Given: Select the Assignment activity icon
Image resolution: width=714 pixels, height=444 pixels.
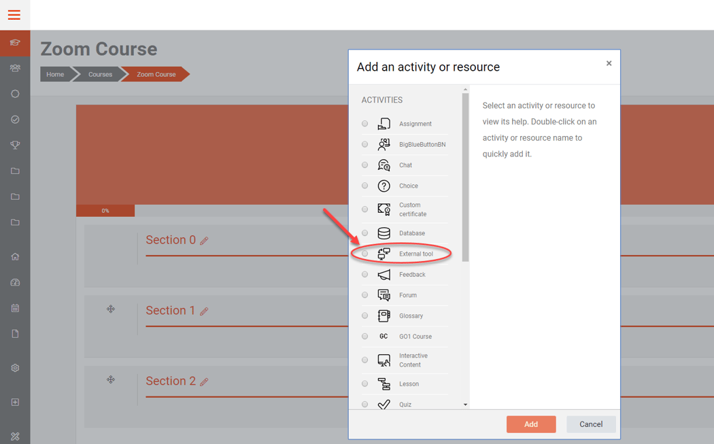Looking at the screenshot, I should click(x=383, y=124).
